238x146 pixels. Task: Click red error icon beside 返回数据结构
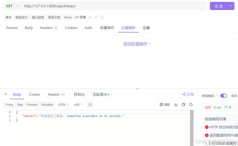pyautogui.click(x=207, y=135)
